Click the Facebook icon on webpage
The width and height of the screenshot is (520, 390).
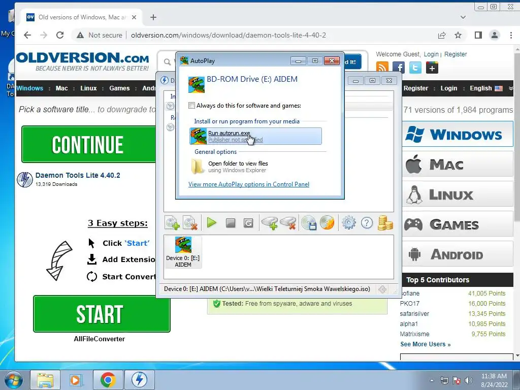(x=399, y=68)
